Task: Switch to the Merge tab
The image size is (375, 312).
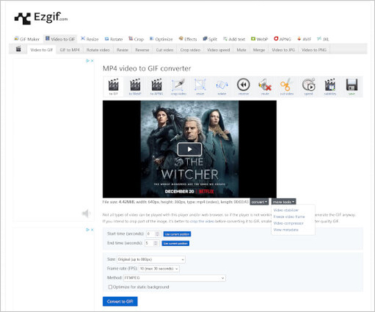Action: click(x=259, y=50)
